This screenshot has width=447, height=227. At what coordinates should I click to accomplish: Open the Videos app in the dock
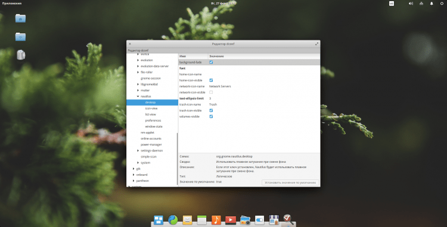tap(231, 220)
